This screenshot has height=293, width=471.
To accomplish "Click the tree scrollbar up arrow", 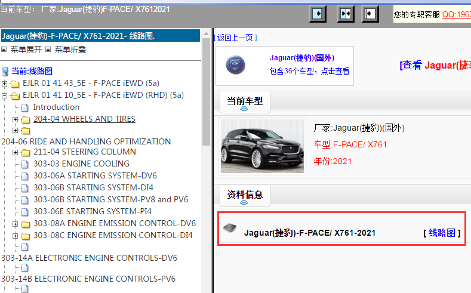I will tap(206, 33).
